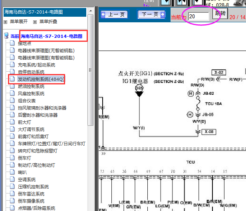Click document icon beside 接地点
This screenshot has height=211, width=246.
[12, 43]
